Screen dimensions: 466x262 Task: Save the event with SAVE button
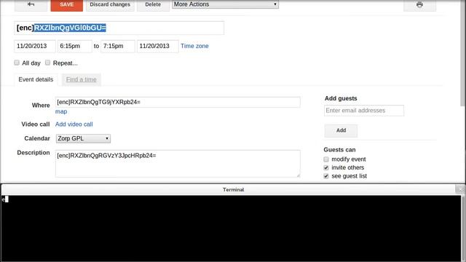pyautogui.click(x=66, y=5)
